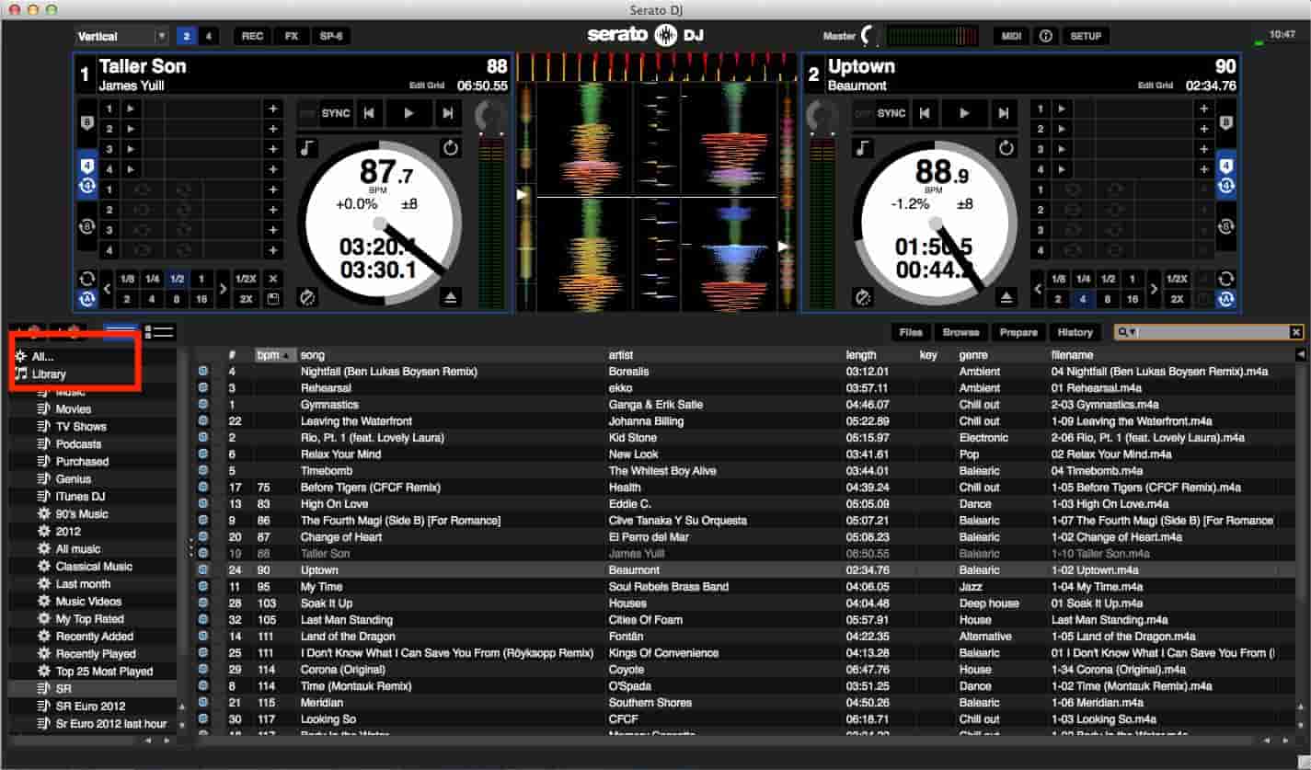Open the REC recording panel

252,36
